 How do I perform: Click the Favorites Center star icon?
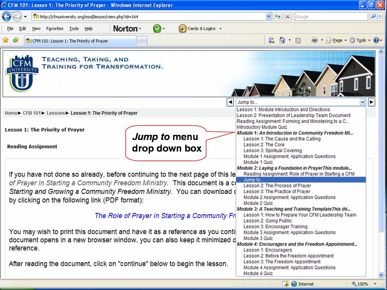tap(5, 40)
